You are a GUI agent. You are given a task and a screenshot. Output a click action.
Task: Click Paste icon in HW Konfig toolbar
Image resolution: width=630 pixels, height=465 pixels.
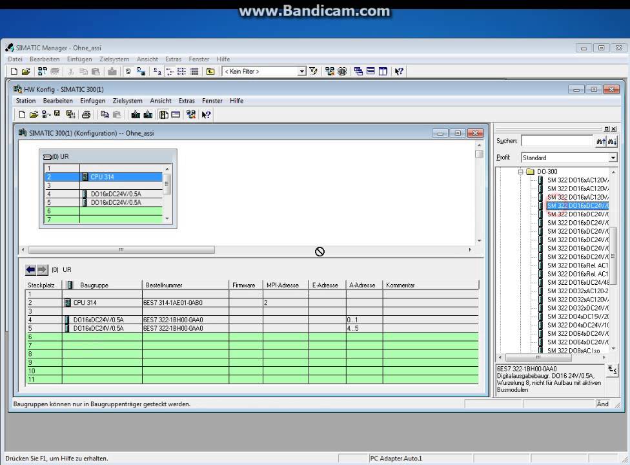117,115
